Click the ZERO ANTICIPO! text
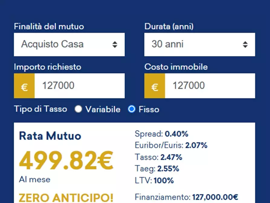Screen dimensions: 270x203 point(66,198)
